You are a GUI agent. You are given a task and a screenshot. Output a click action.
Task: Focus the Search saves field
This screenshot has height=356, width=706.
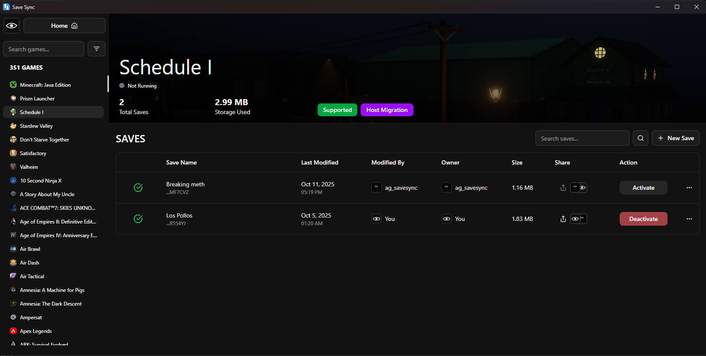pyautogui.click(x=582, y=138)
